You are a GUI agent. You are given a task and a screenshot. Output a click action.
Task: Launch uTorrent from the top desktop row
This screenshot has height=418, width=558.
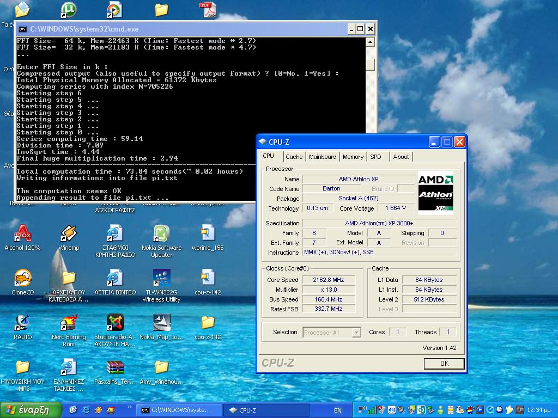click(x=69, y=10)
